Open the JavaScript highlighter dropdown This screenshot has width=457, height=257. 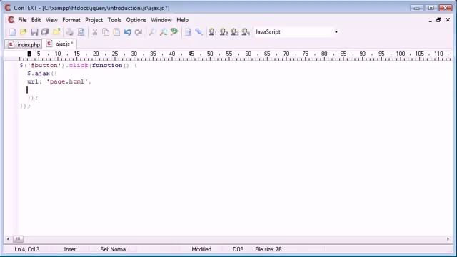coord(336,32)
